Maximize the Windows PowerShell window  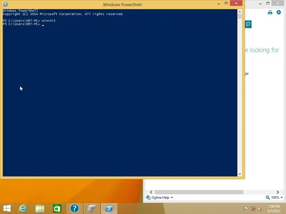pos(226,3)
